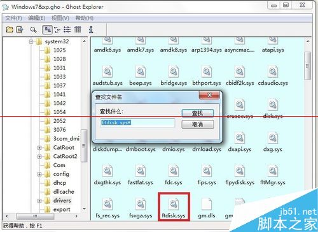This screenshot has width=318, height=232.
Task: Open the 帮助(H) menu
Action: (85, 18)
